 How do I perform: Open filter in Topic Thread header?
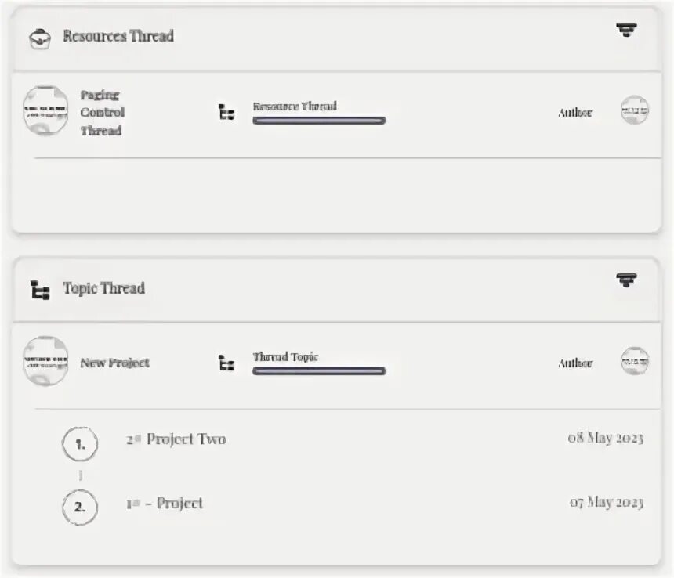[625, 280]
